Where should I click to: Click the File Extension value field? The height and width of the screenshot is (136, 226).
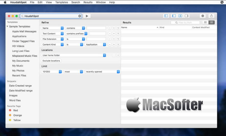tap(96, 39)
